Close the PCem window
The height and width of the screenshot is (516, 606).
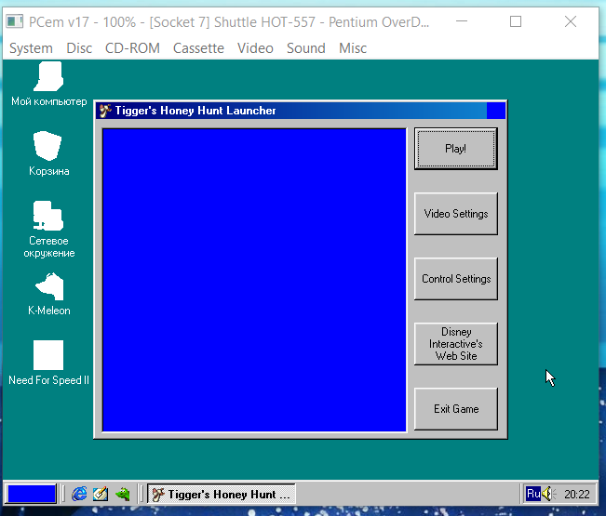pyautogui.click(x=571, y=21)
